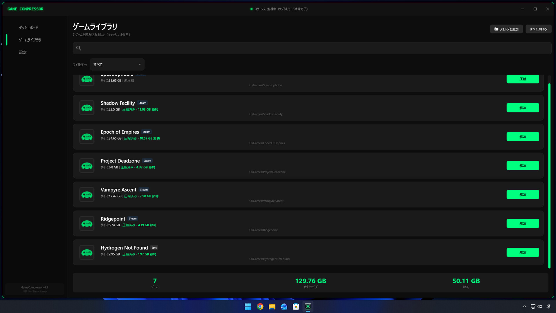
Task: Click the Vampyre Ascent gamepad icon
Action: pos(87,195)
